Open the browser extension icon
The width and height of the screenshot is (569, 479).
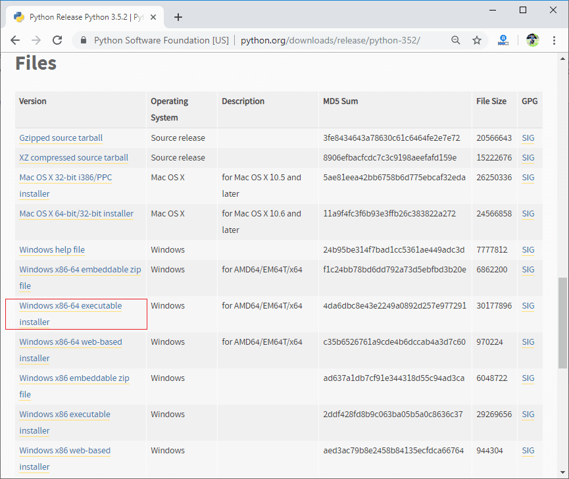coord(503,40)
